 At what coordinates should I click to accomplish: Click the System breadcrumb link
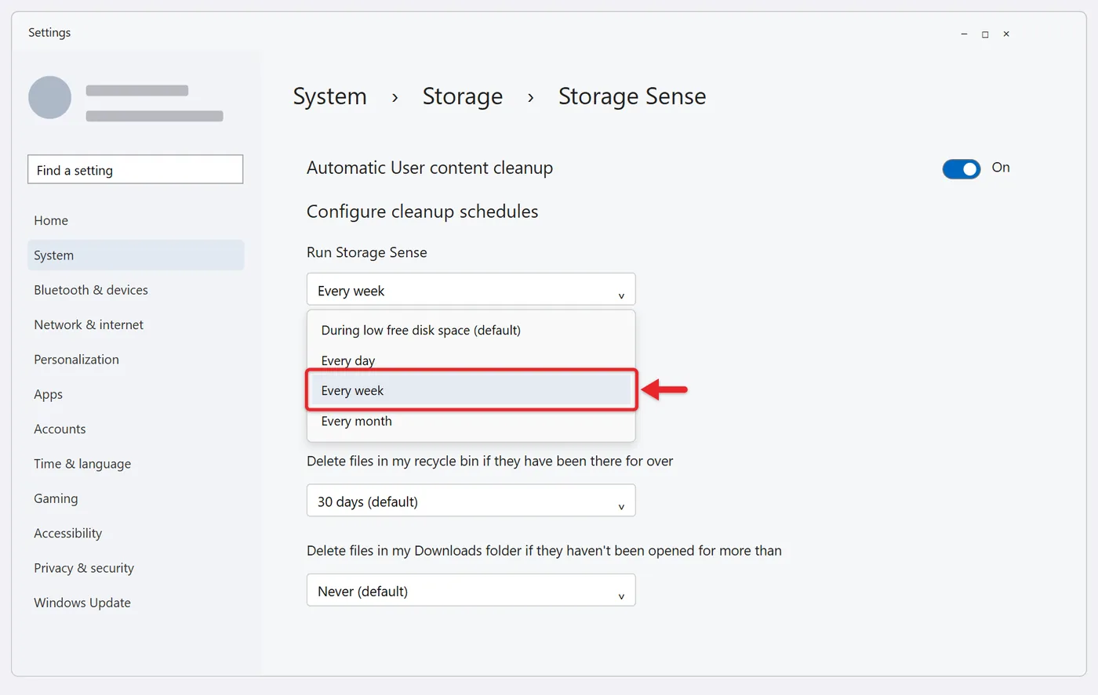coord(329,96)
